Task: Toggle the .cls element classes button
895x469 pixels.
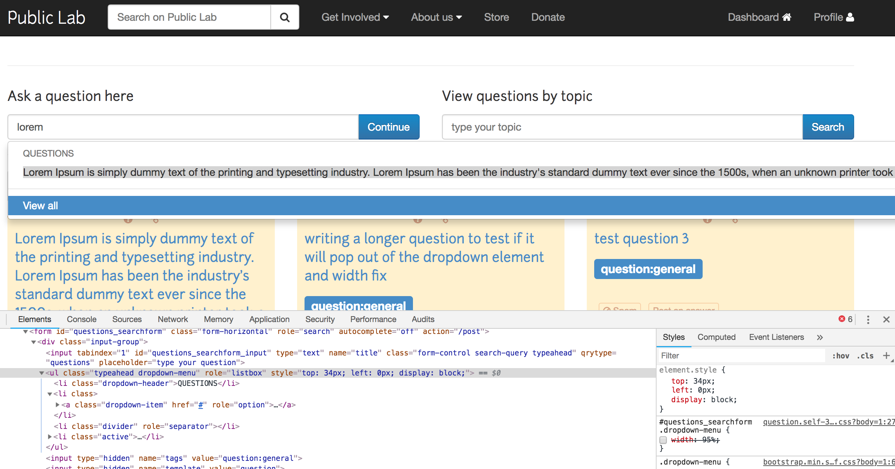Action: [x=865, y=356]
